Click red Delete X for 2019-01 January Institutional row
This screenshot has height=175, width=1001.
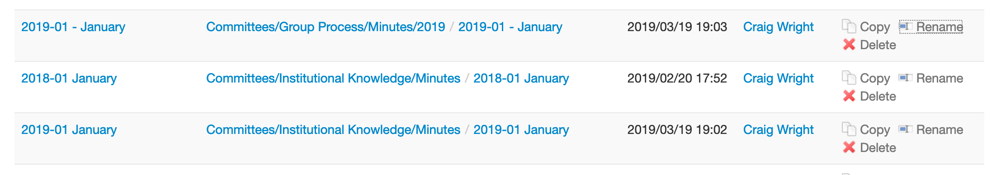(x=849, y=147)
